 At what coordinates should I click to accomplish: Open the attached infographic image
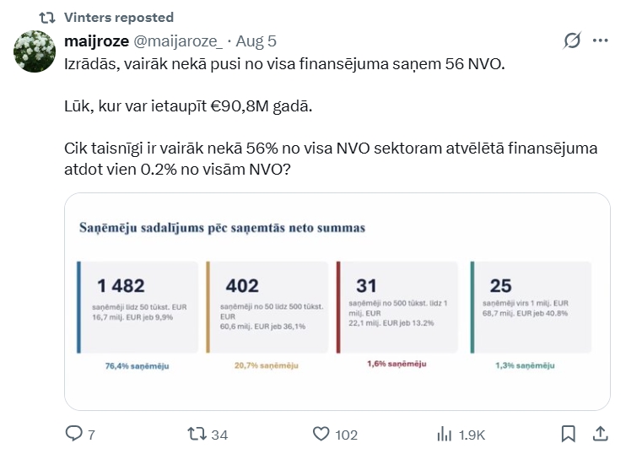(x=337, y=301)
